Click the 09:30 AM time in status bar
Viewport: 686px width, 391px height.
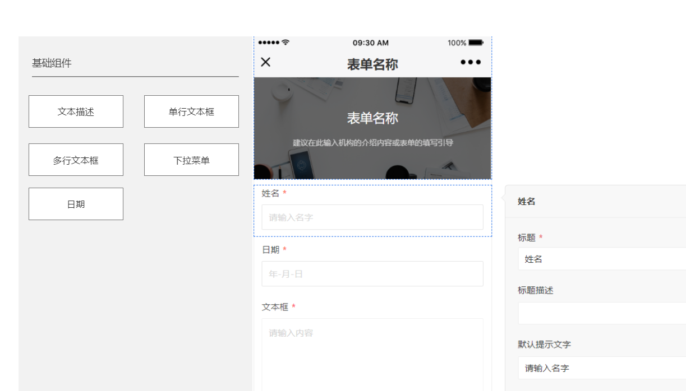click(371, 43)
